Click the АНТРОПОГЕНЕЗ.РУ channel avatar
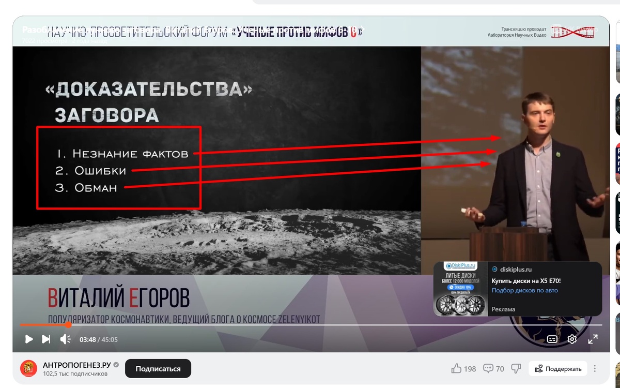 (x=28, y=368)
